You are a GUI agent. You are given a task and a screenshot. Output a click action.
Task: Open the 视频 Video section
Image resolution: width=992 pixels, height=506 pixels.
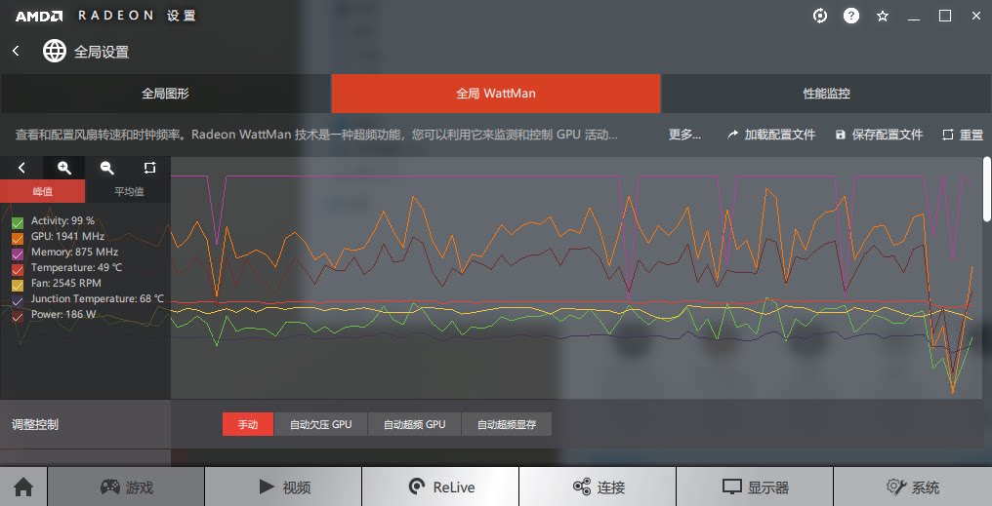283,487
